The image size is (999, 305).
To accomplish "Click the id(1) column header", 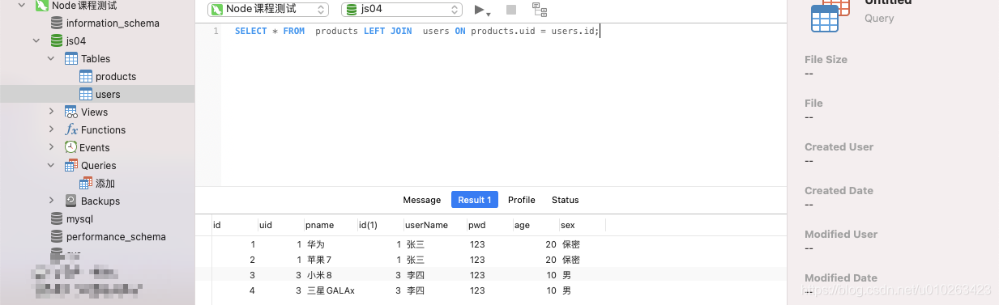I will pyautogui.click(x=381, y=225).
